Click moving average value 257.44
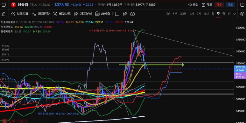The image size is (246, 123). 89,22
